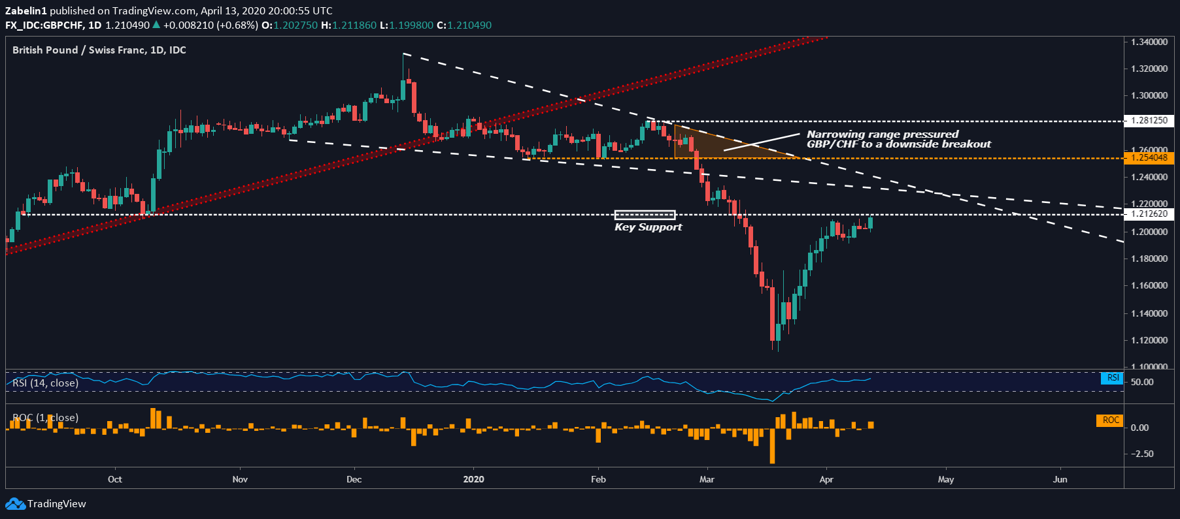Click the TradingView cloud logo icon
The image size is (1180, 519).
(x=15, y=504)
